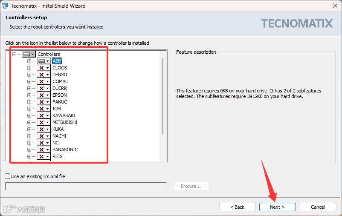
Task: Expand the MITSUBISHI tree node
Action: click(29, 122)
